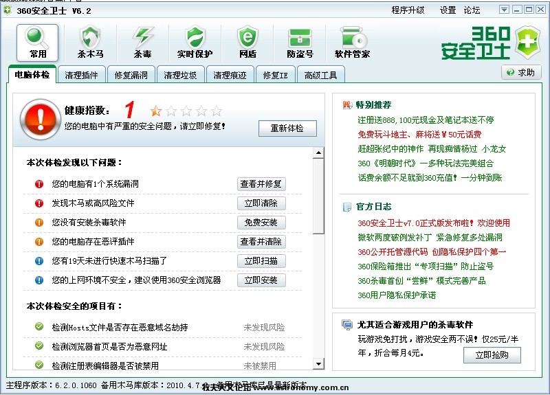The width and height of the screenshot is (550, 395).
Task: Click the green check beside 检测浏览器首页
Action: pyautogui.click(x=39, y=346)
